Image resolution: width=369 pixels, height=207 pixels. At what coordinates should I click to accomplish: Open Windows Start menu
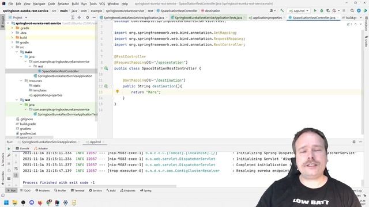pyautogui.click(x=6, y=202)
